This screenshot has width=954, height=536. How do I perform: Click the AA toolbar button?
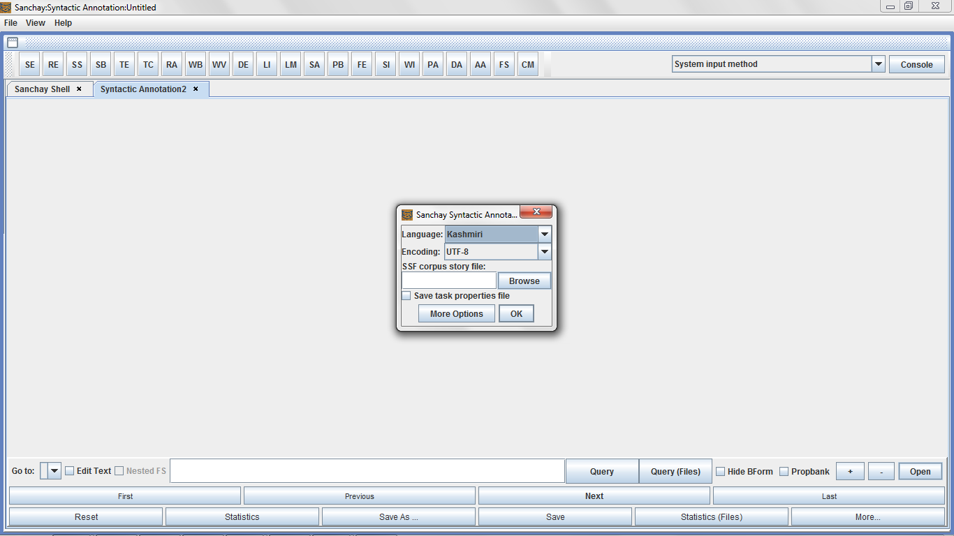(x=481, y=64)
